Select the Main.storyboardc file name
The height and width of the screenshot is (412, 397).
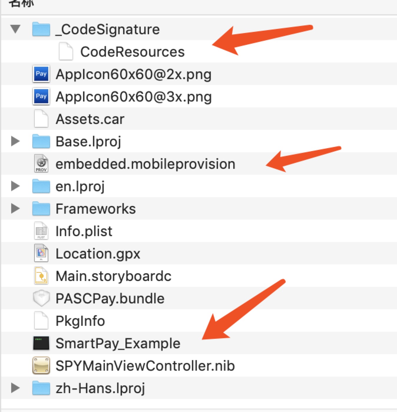point(113,276)
